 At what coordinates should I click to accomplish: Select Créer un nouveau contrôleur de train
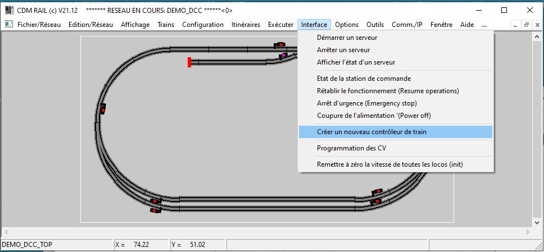pyautogui.click(x=396, y=132)
